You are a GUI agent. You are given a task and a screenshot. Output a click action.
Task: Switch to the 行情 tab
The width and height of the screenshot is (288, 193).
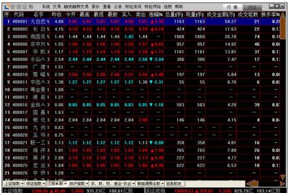pos(232,7)
